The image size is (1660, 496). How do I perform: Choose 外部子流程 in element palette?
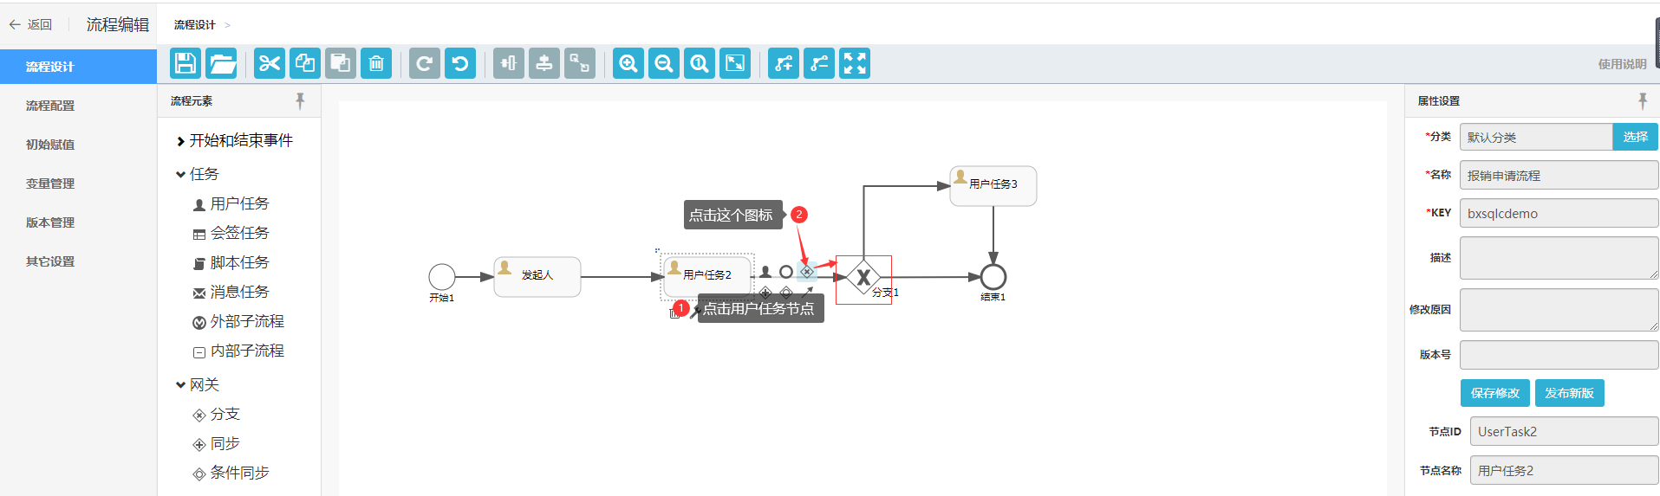[238, 321]
